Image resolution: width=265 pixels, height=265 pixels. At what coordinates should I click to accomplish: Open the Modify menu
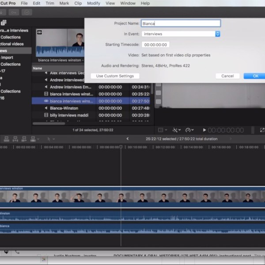pos(93,3)
